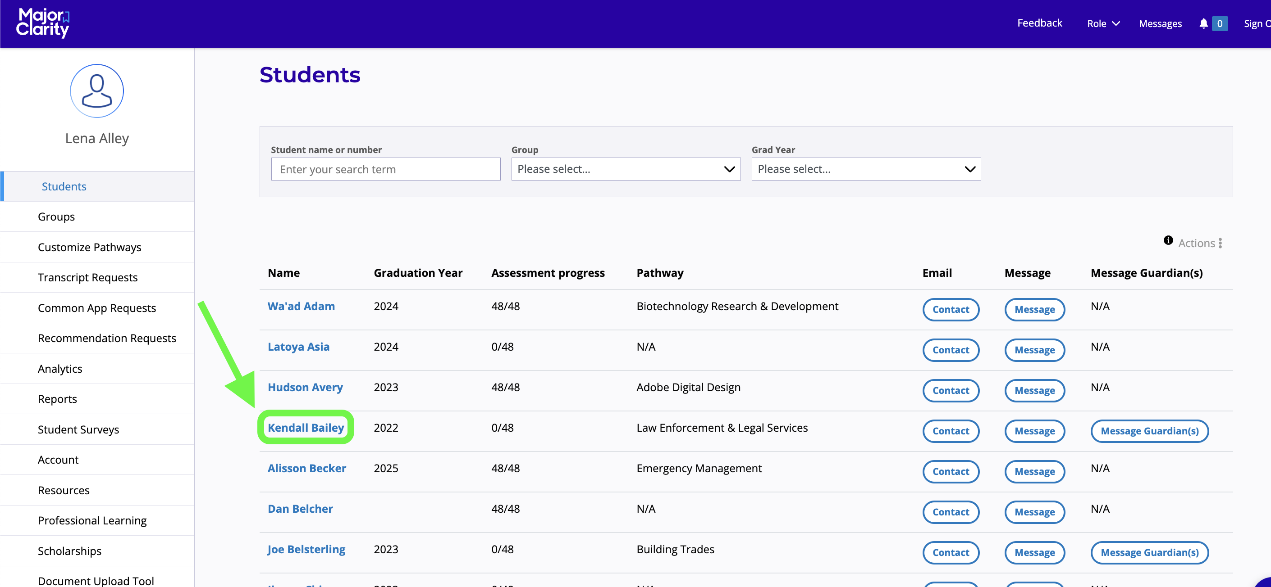Click Contact for Joe Belsterling

pos(951,552)
